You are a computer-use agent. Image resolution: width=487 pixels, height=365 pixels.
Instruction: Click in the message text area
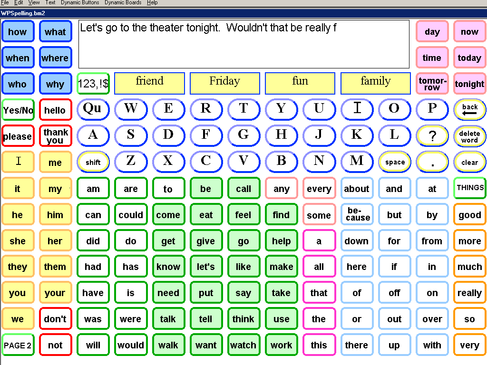(244, 44)
